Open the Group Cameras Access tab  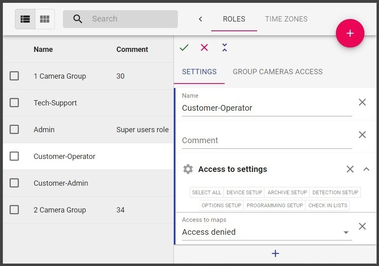point(277,72)
